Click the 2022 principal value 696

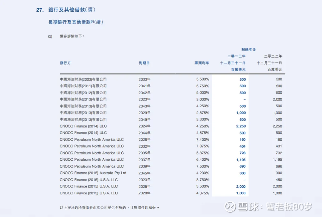pos(279,166)
